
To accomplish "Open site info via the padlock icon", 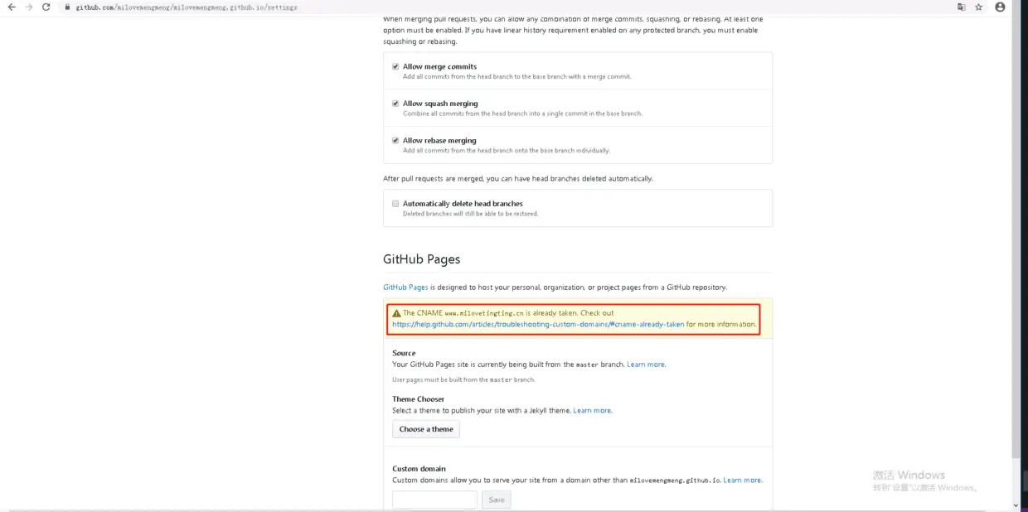I will click(68, 7).
